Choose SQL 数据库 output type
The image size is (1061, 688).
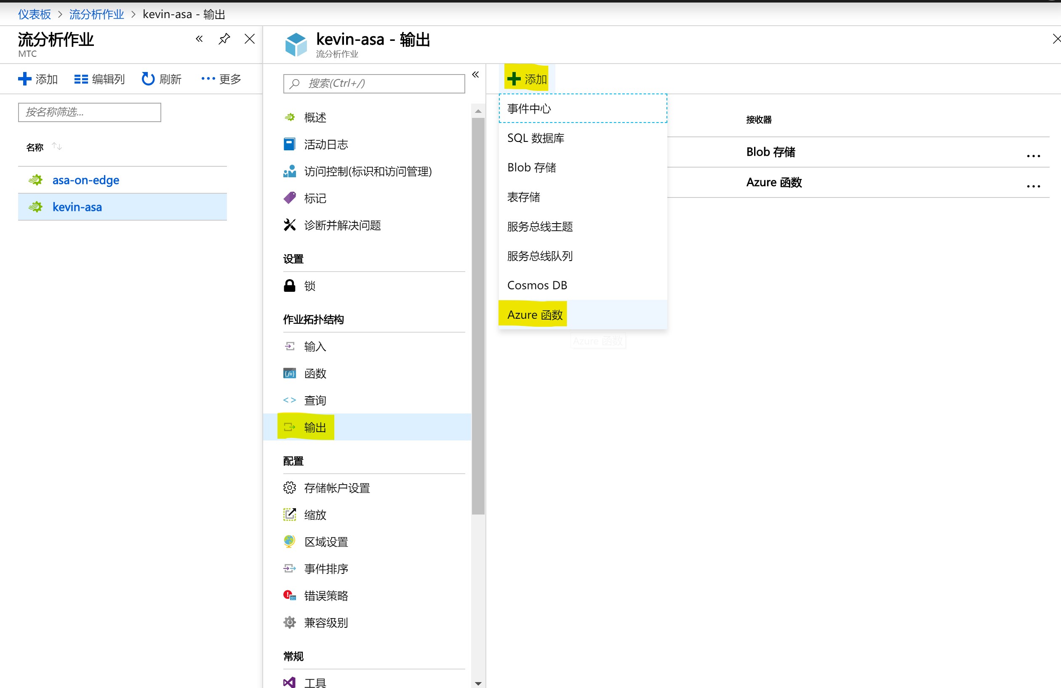[583, 138]
